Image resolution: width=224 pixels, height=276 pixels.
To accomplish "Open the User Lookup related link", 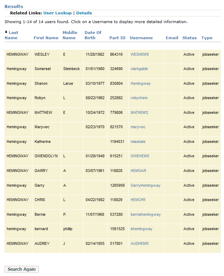I will (57, 13).
